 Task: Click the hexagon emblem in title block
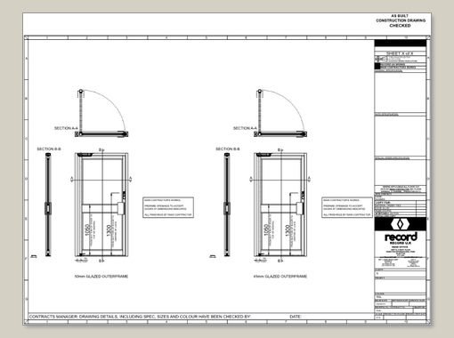(x=400, y=224)
